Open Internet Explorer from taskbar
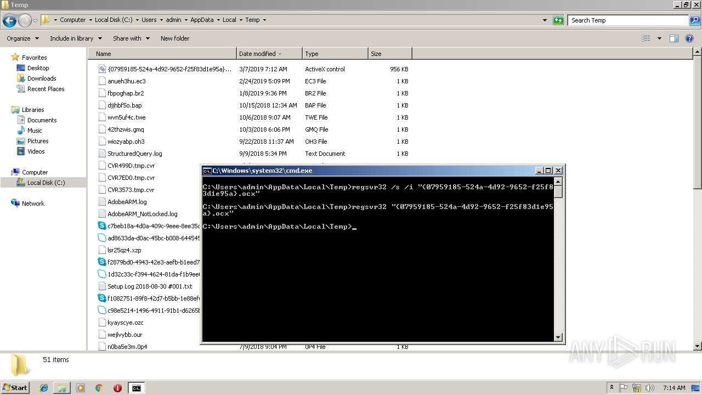This screenshot has width=702, height=395. pyautogui.click(x=44, y=388)
